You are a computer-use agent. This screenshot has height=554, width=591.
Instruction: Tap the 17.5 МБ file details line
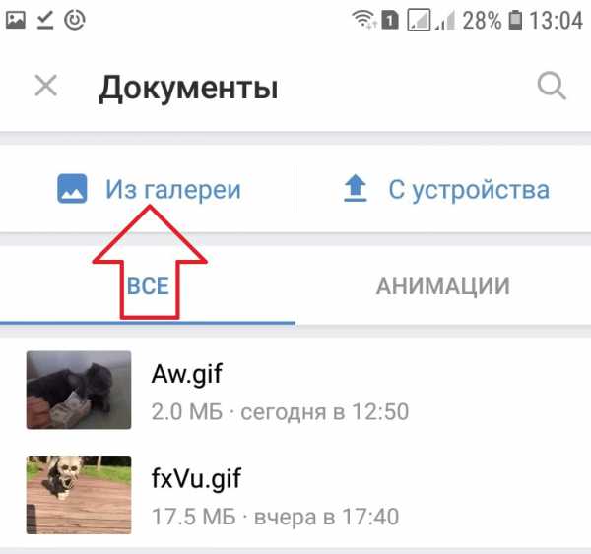tap(275, 516)
